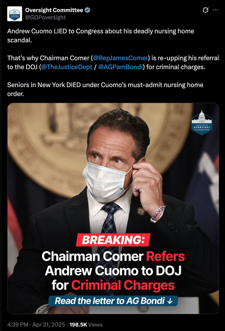The image size is (225, 331).
Task: Click the Read the letter to AG Bondi banner
Action: click(x=113, y=301)
